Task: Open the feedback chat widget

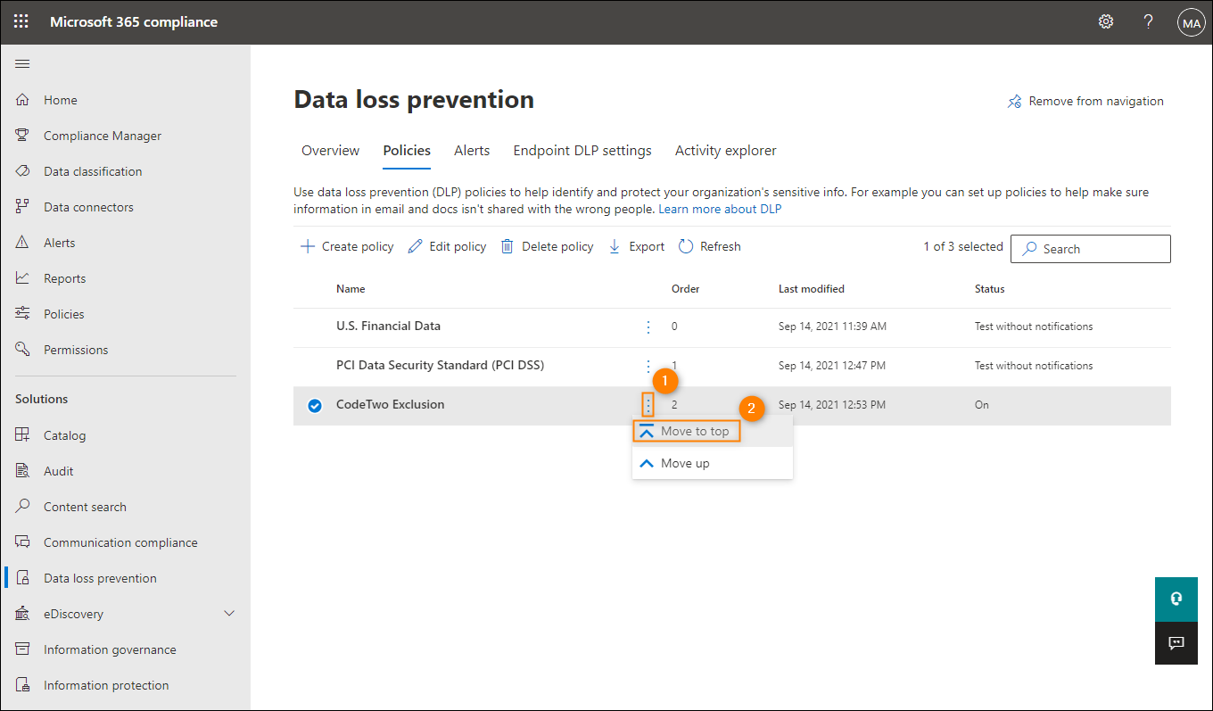Action: [1176, 642]
